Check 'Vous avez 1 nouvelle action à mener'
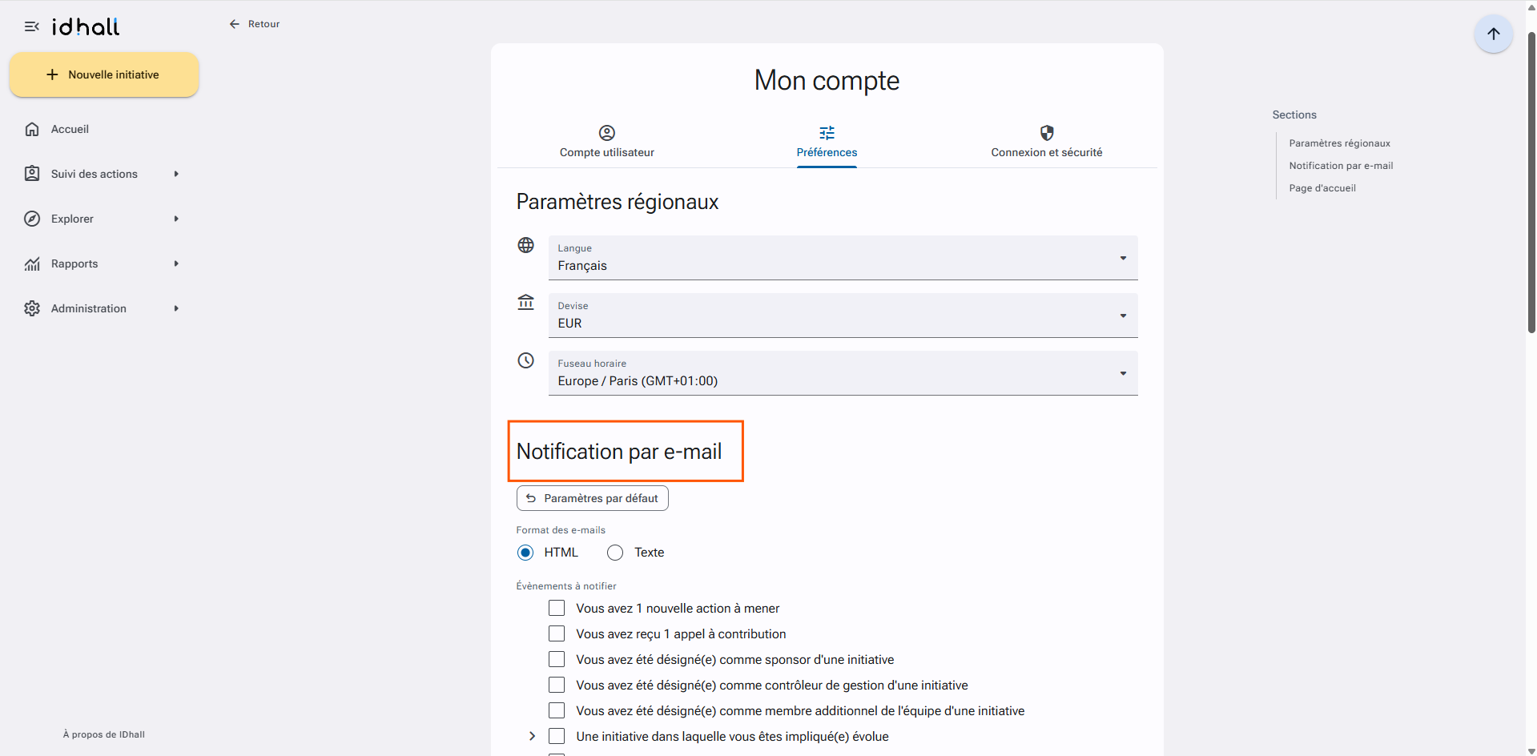 [x=557, y=609]
